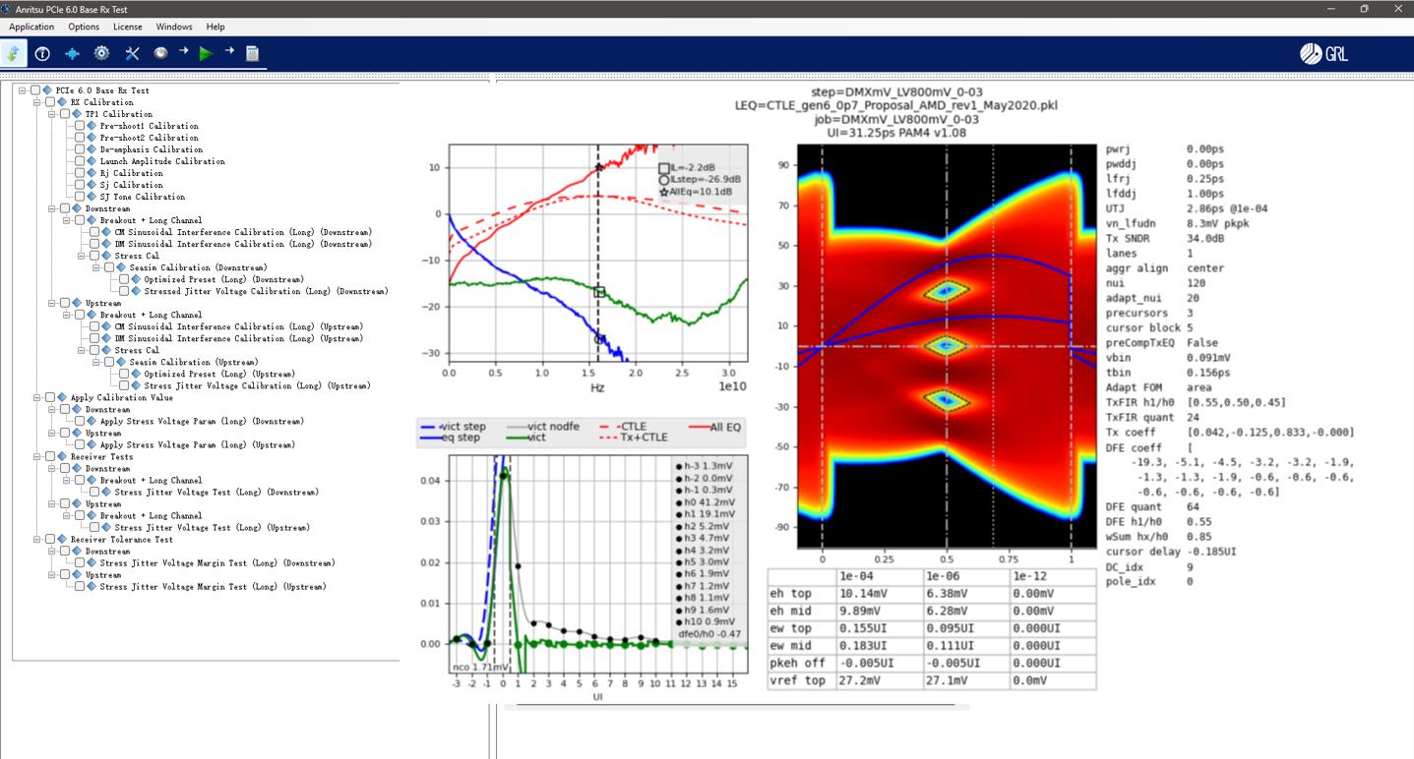Image resolution: width=1414 pixels, height=759 pixels.
Task: Open the License menu
Action: coord(127,27)
